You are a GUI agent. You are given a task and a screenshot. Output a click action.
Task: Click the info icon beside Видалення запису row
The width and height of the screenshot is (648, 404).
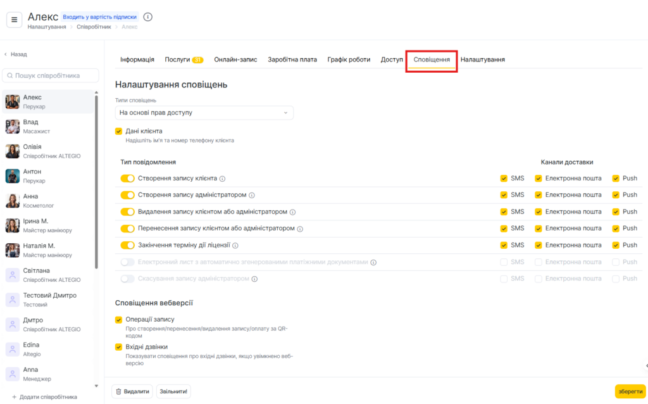click(x=293, y=212)
